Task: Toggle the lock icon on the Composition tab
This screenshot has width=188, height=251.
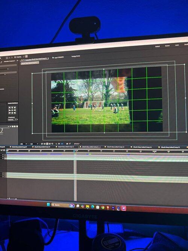Action: pyautogui.click(x=22, y=60)
